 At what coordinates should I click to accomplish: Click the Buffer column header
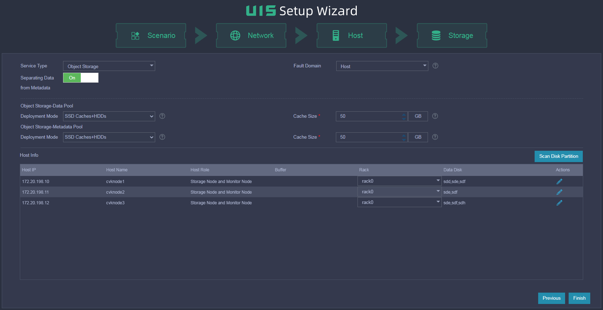tap(281, 170)
